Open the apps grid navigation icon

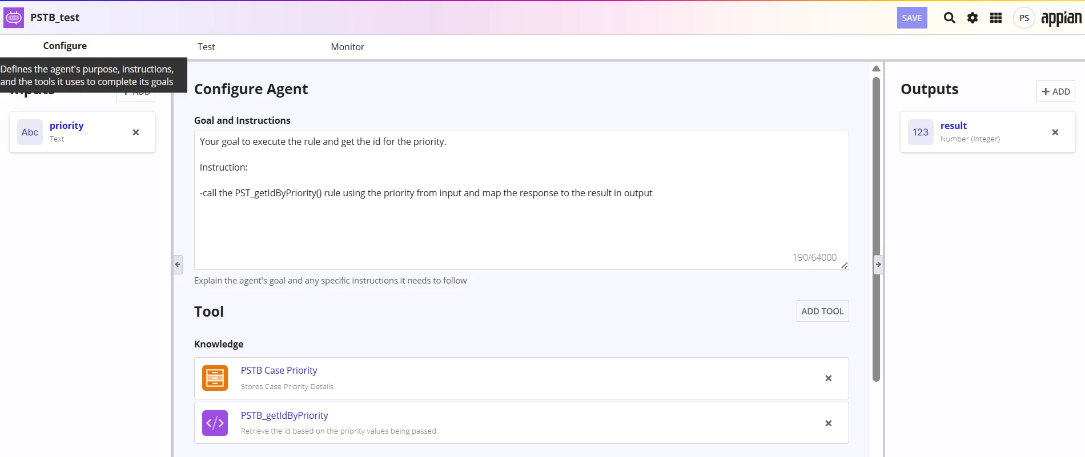[x=996, y=18]
